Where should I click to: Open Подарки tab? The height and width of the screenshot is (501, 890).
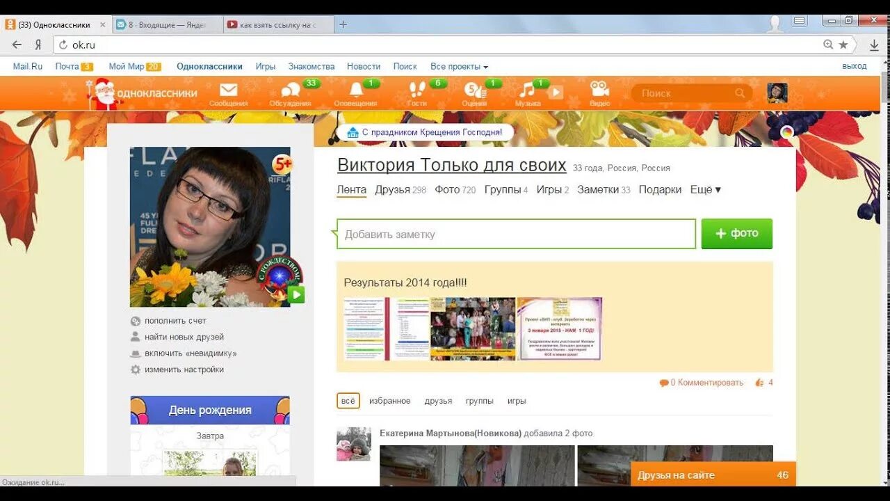click(660, 189)
